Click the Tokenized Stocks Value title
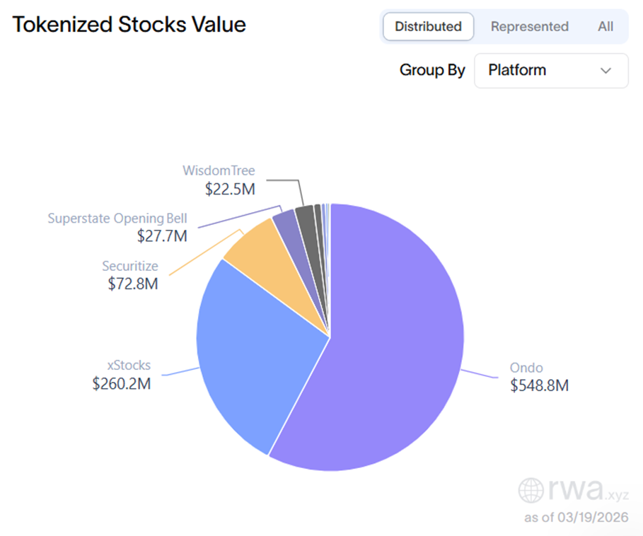The width and height of the screenshot is (643, 536). [129, 24]
